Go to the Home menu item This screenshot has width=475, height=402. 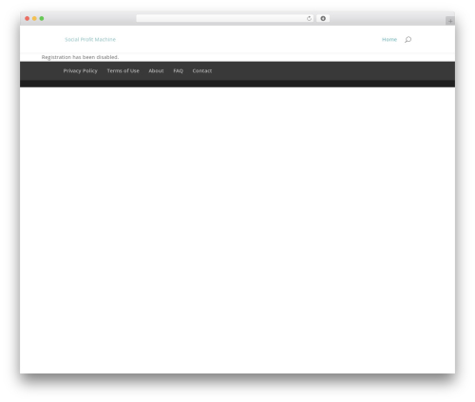(389, 39)
